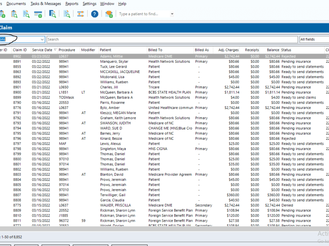Click the horizontal scrollbar below the claims table
The height and width of the screenshot is (246, 329).
click(164, 229)
